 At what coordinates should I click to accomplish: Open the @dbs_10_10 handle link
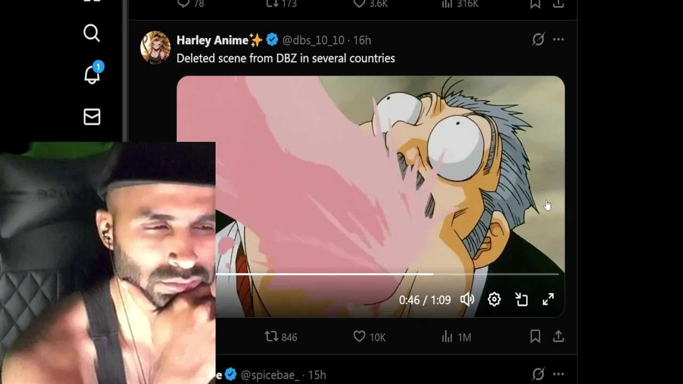pos(313,41)
